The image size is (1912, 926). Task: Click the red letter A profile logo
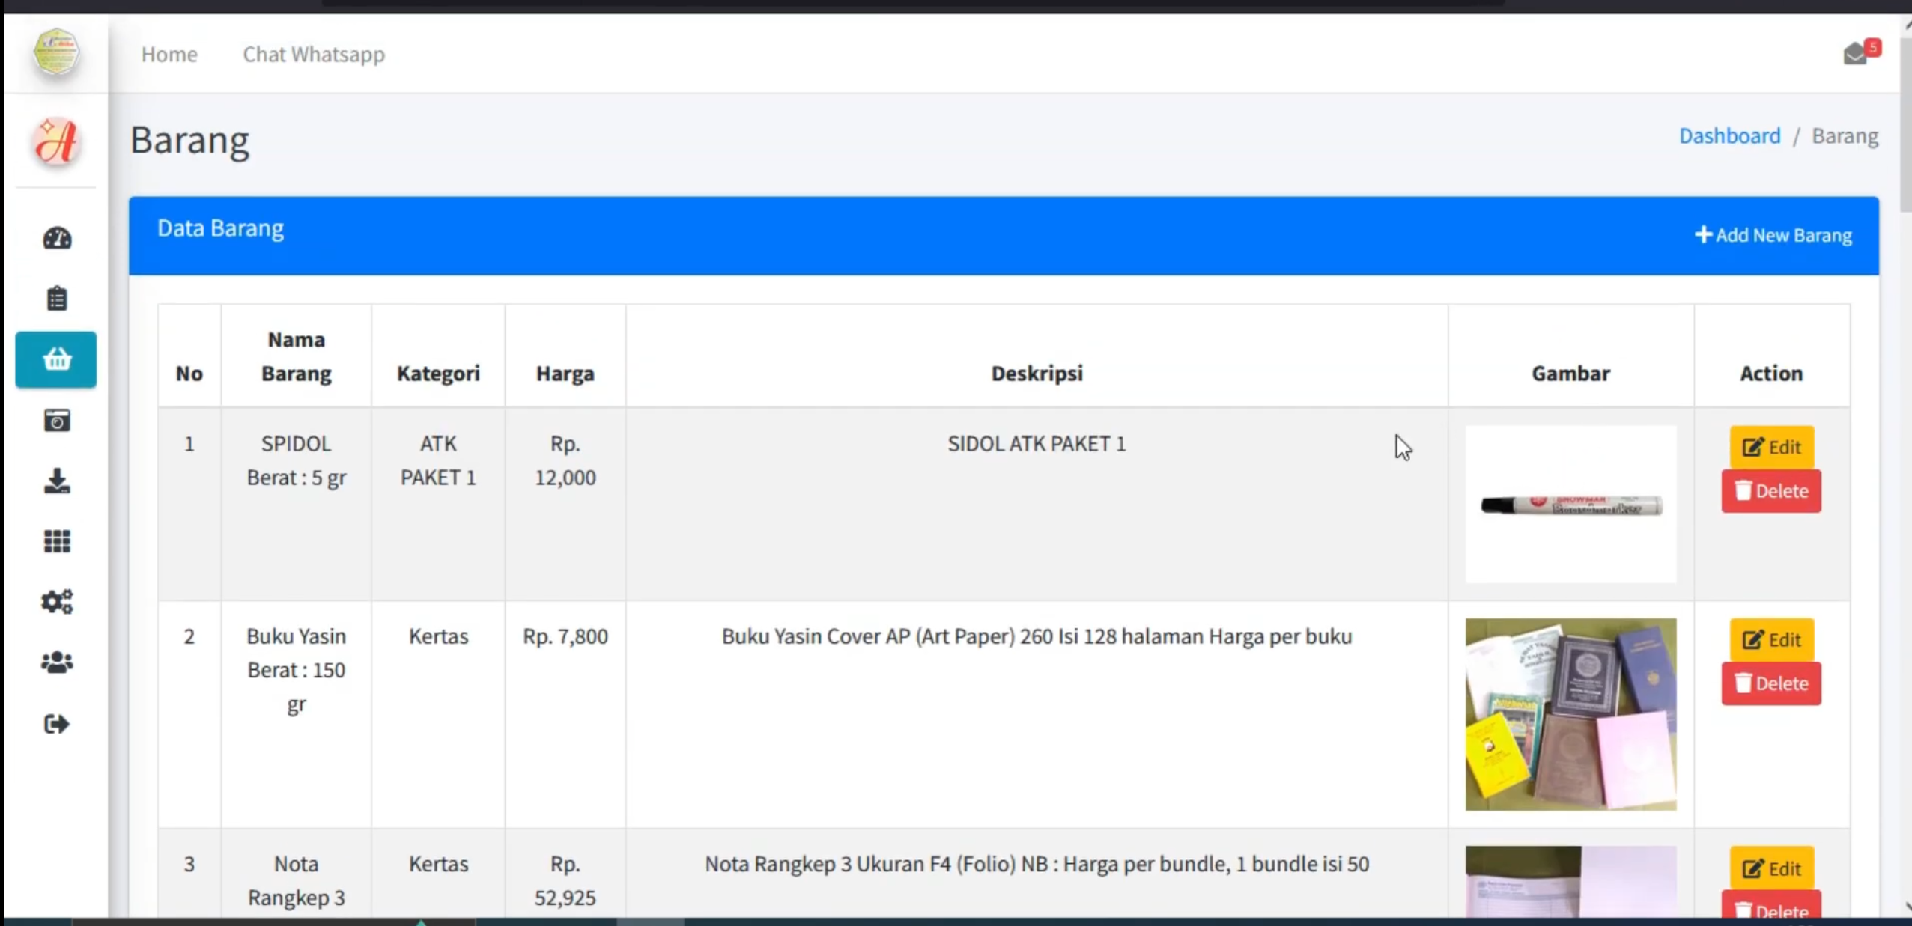[x=56, y=141]
